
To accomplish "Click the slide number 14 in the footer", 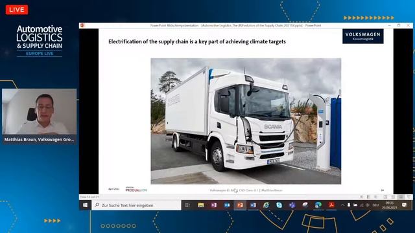I will [x=382, y=190].
